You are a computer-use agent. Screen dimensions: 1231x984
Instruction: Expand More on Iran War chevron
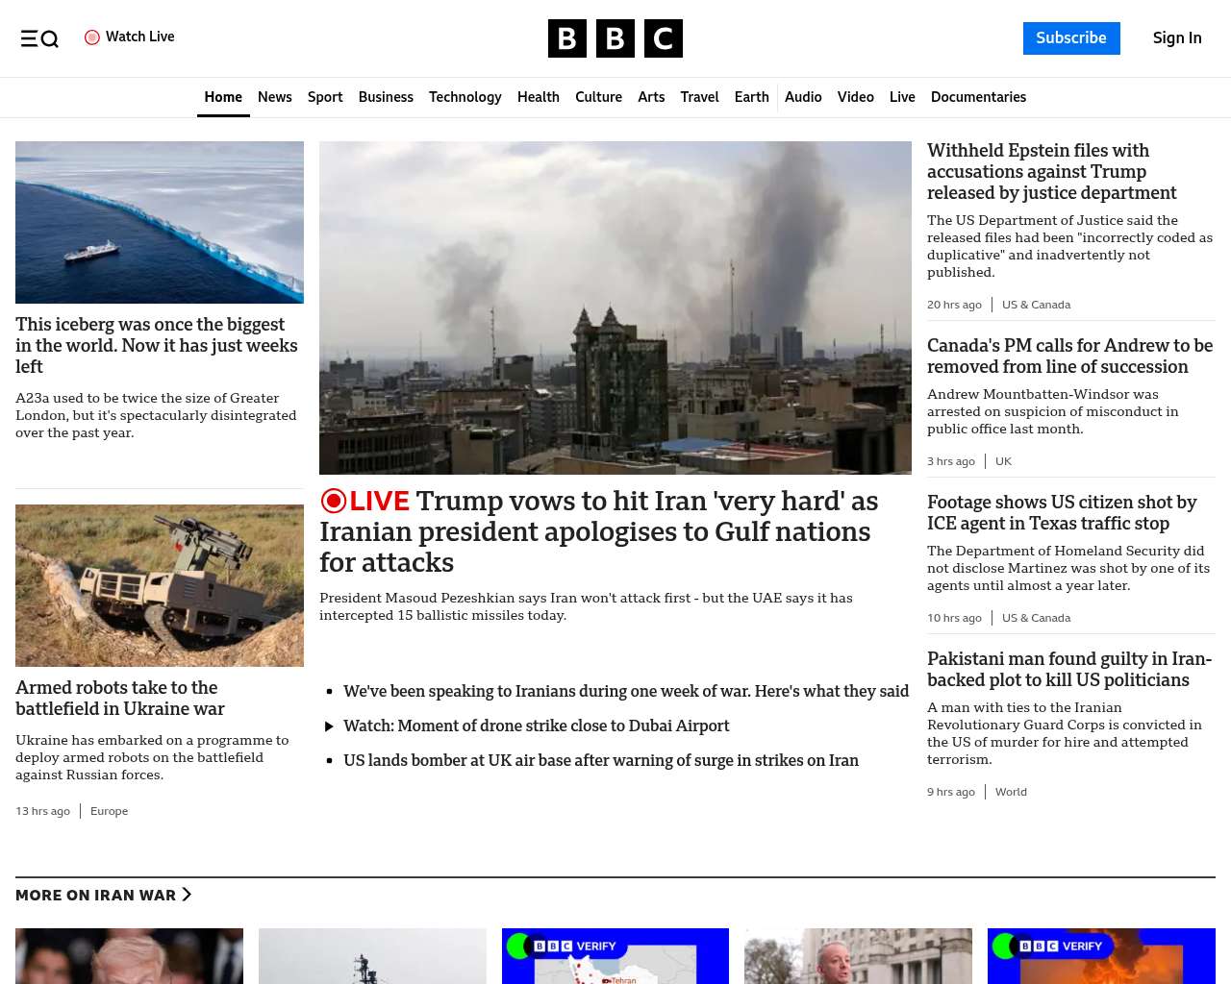coord(187,895)
